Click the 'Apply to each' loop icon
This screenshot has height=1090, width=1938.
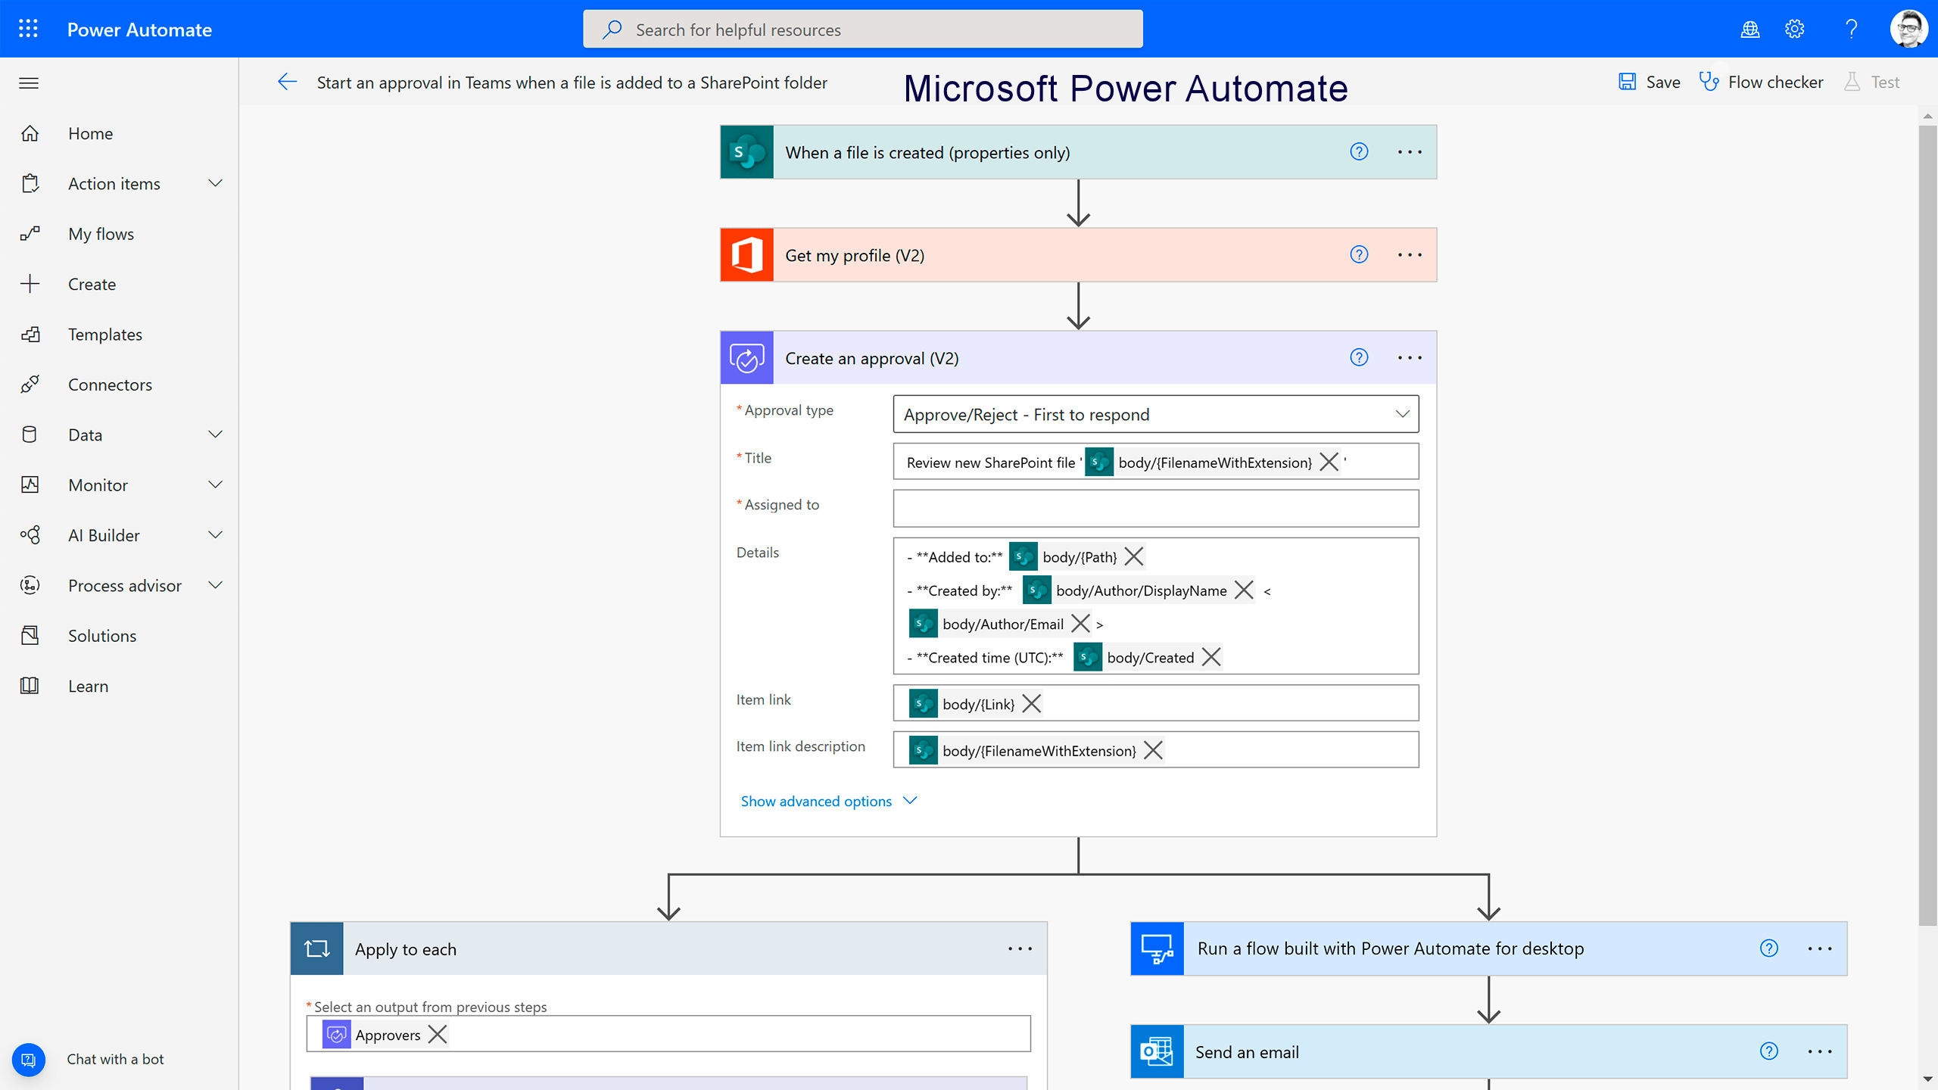(x=316, y=948)
